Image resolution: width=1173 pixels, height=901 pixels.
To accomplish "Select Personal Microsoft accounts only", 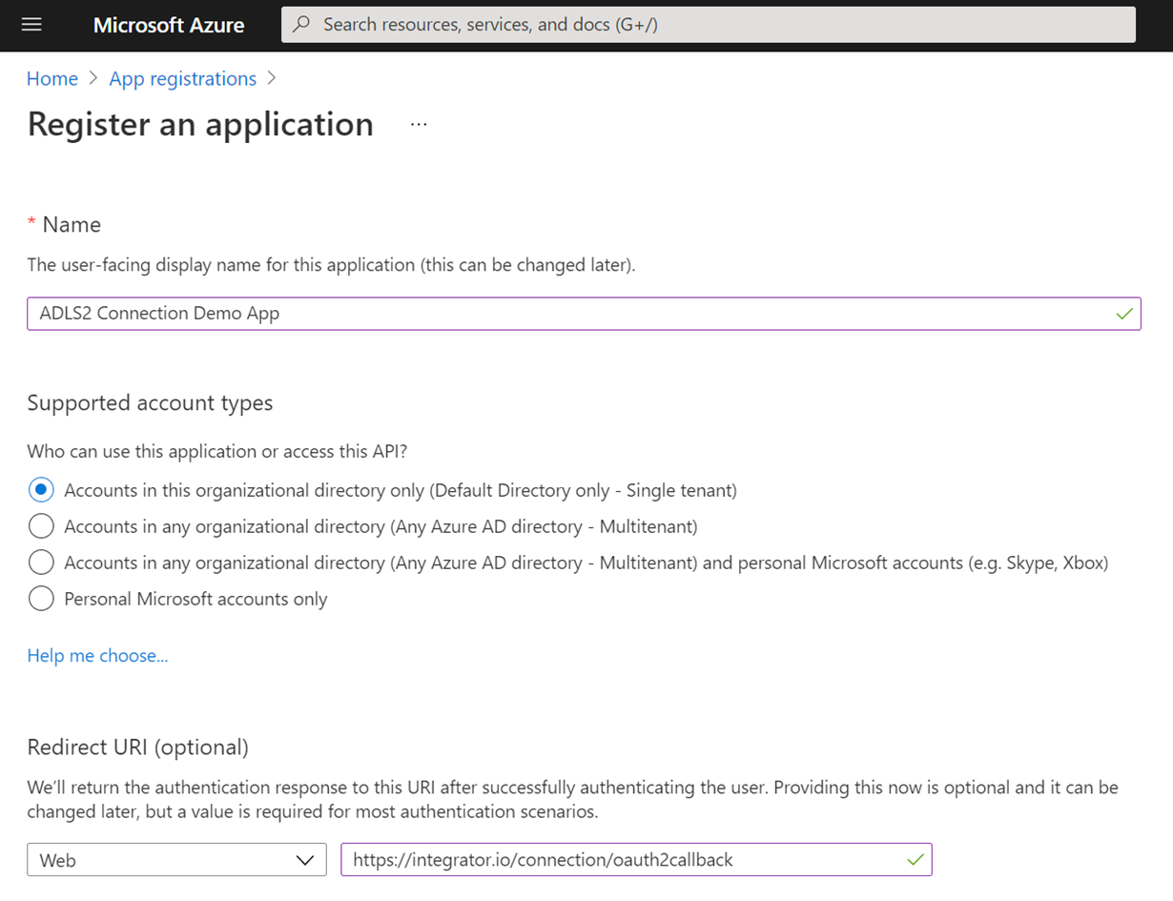I will coord(41,599).
